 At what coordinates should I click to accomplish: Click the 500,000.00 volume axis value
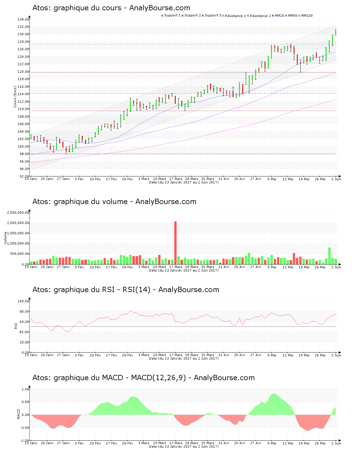[20, 254]
